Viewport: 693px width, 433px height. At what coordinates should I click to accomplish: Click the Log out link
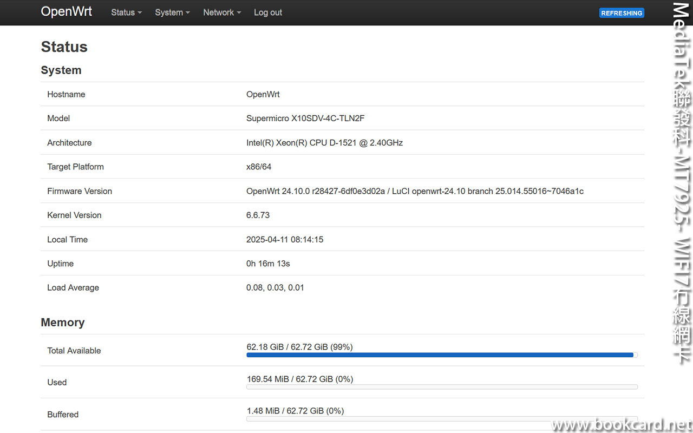pos(267,12)
